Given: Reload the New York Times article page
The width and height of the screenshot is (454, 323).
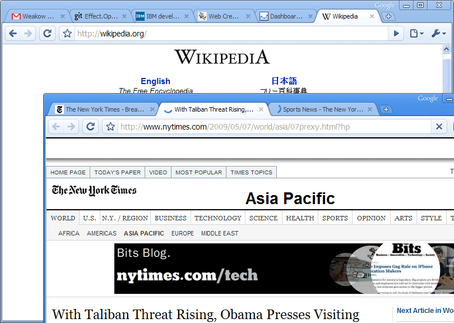Looking at the screenshot, I should click(x=90, y=127).
